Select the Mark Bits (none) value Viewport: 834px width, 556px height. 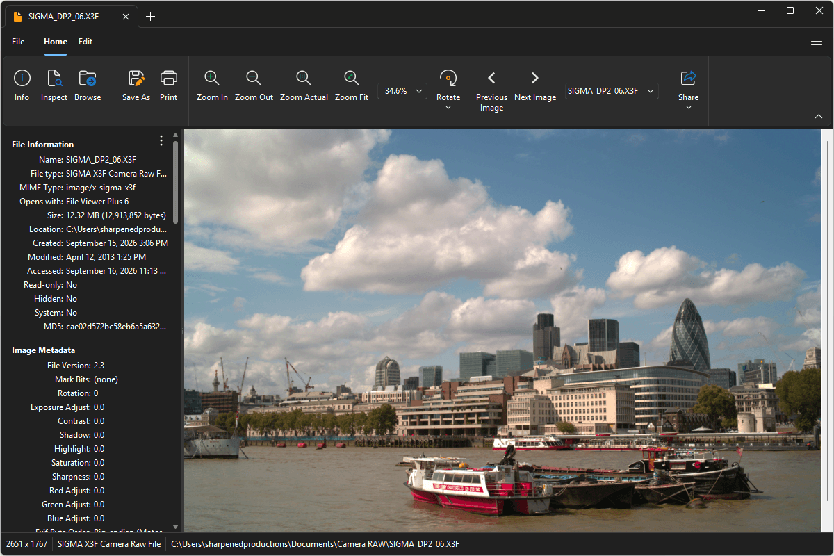tap(106, 379)
